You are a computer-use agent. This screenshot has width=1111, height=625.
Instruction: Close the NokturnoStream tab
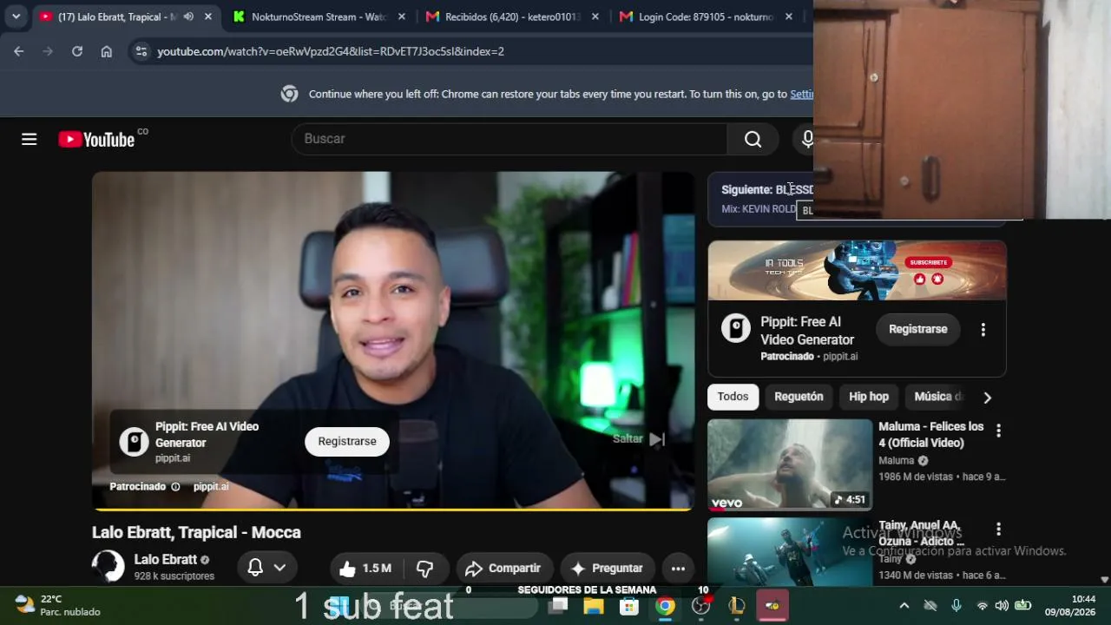click(x=401, y=16)
